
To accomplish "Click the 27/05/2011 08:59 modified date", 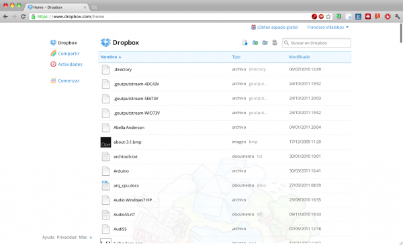I will pos(305,185).
